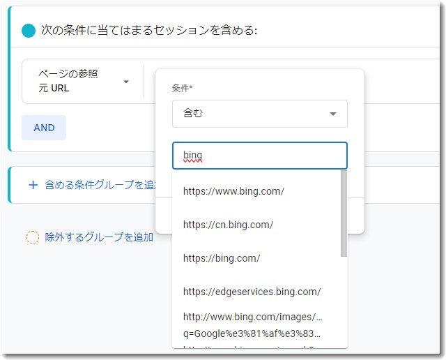Click the caret arrow in the 含む selector

pos(332,114)
